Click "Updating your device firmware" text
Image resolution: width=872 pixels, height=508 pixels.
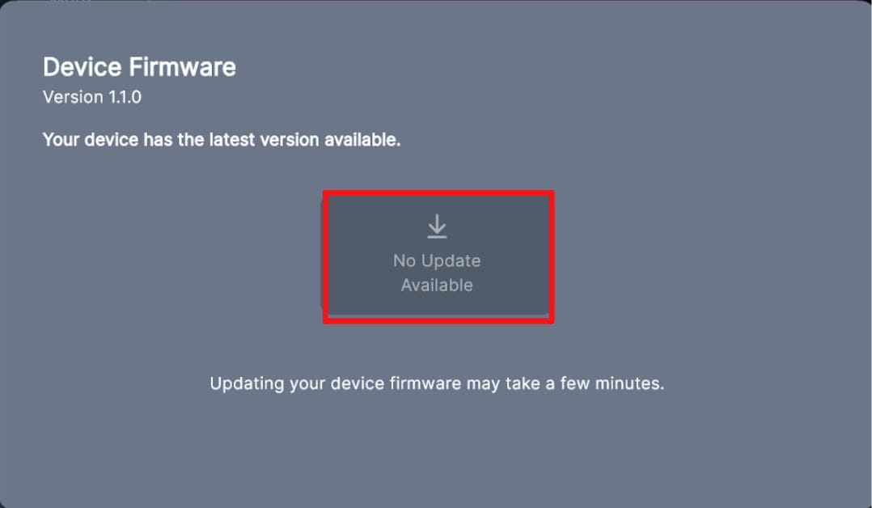tap(336, 383)
